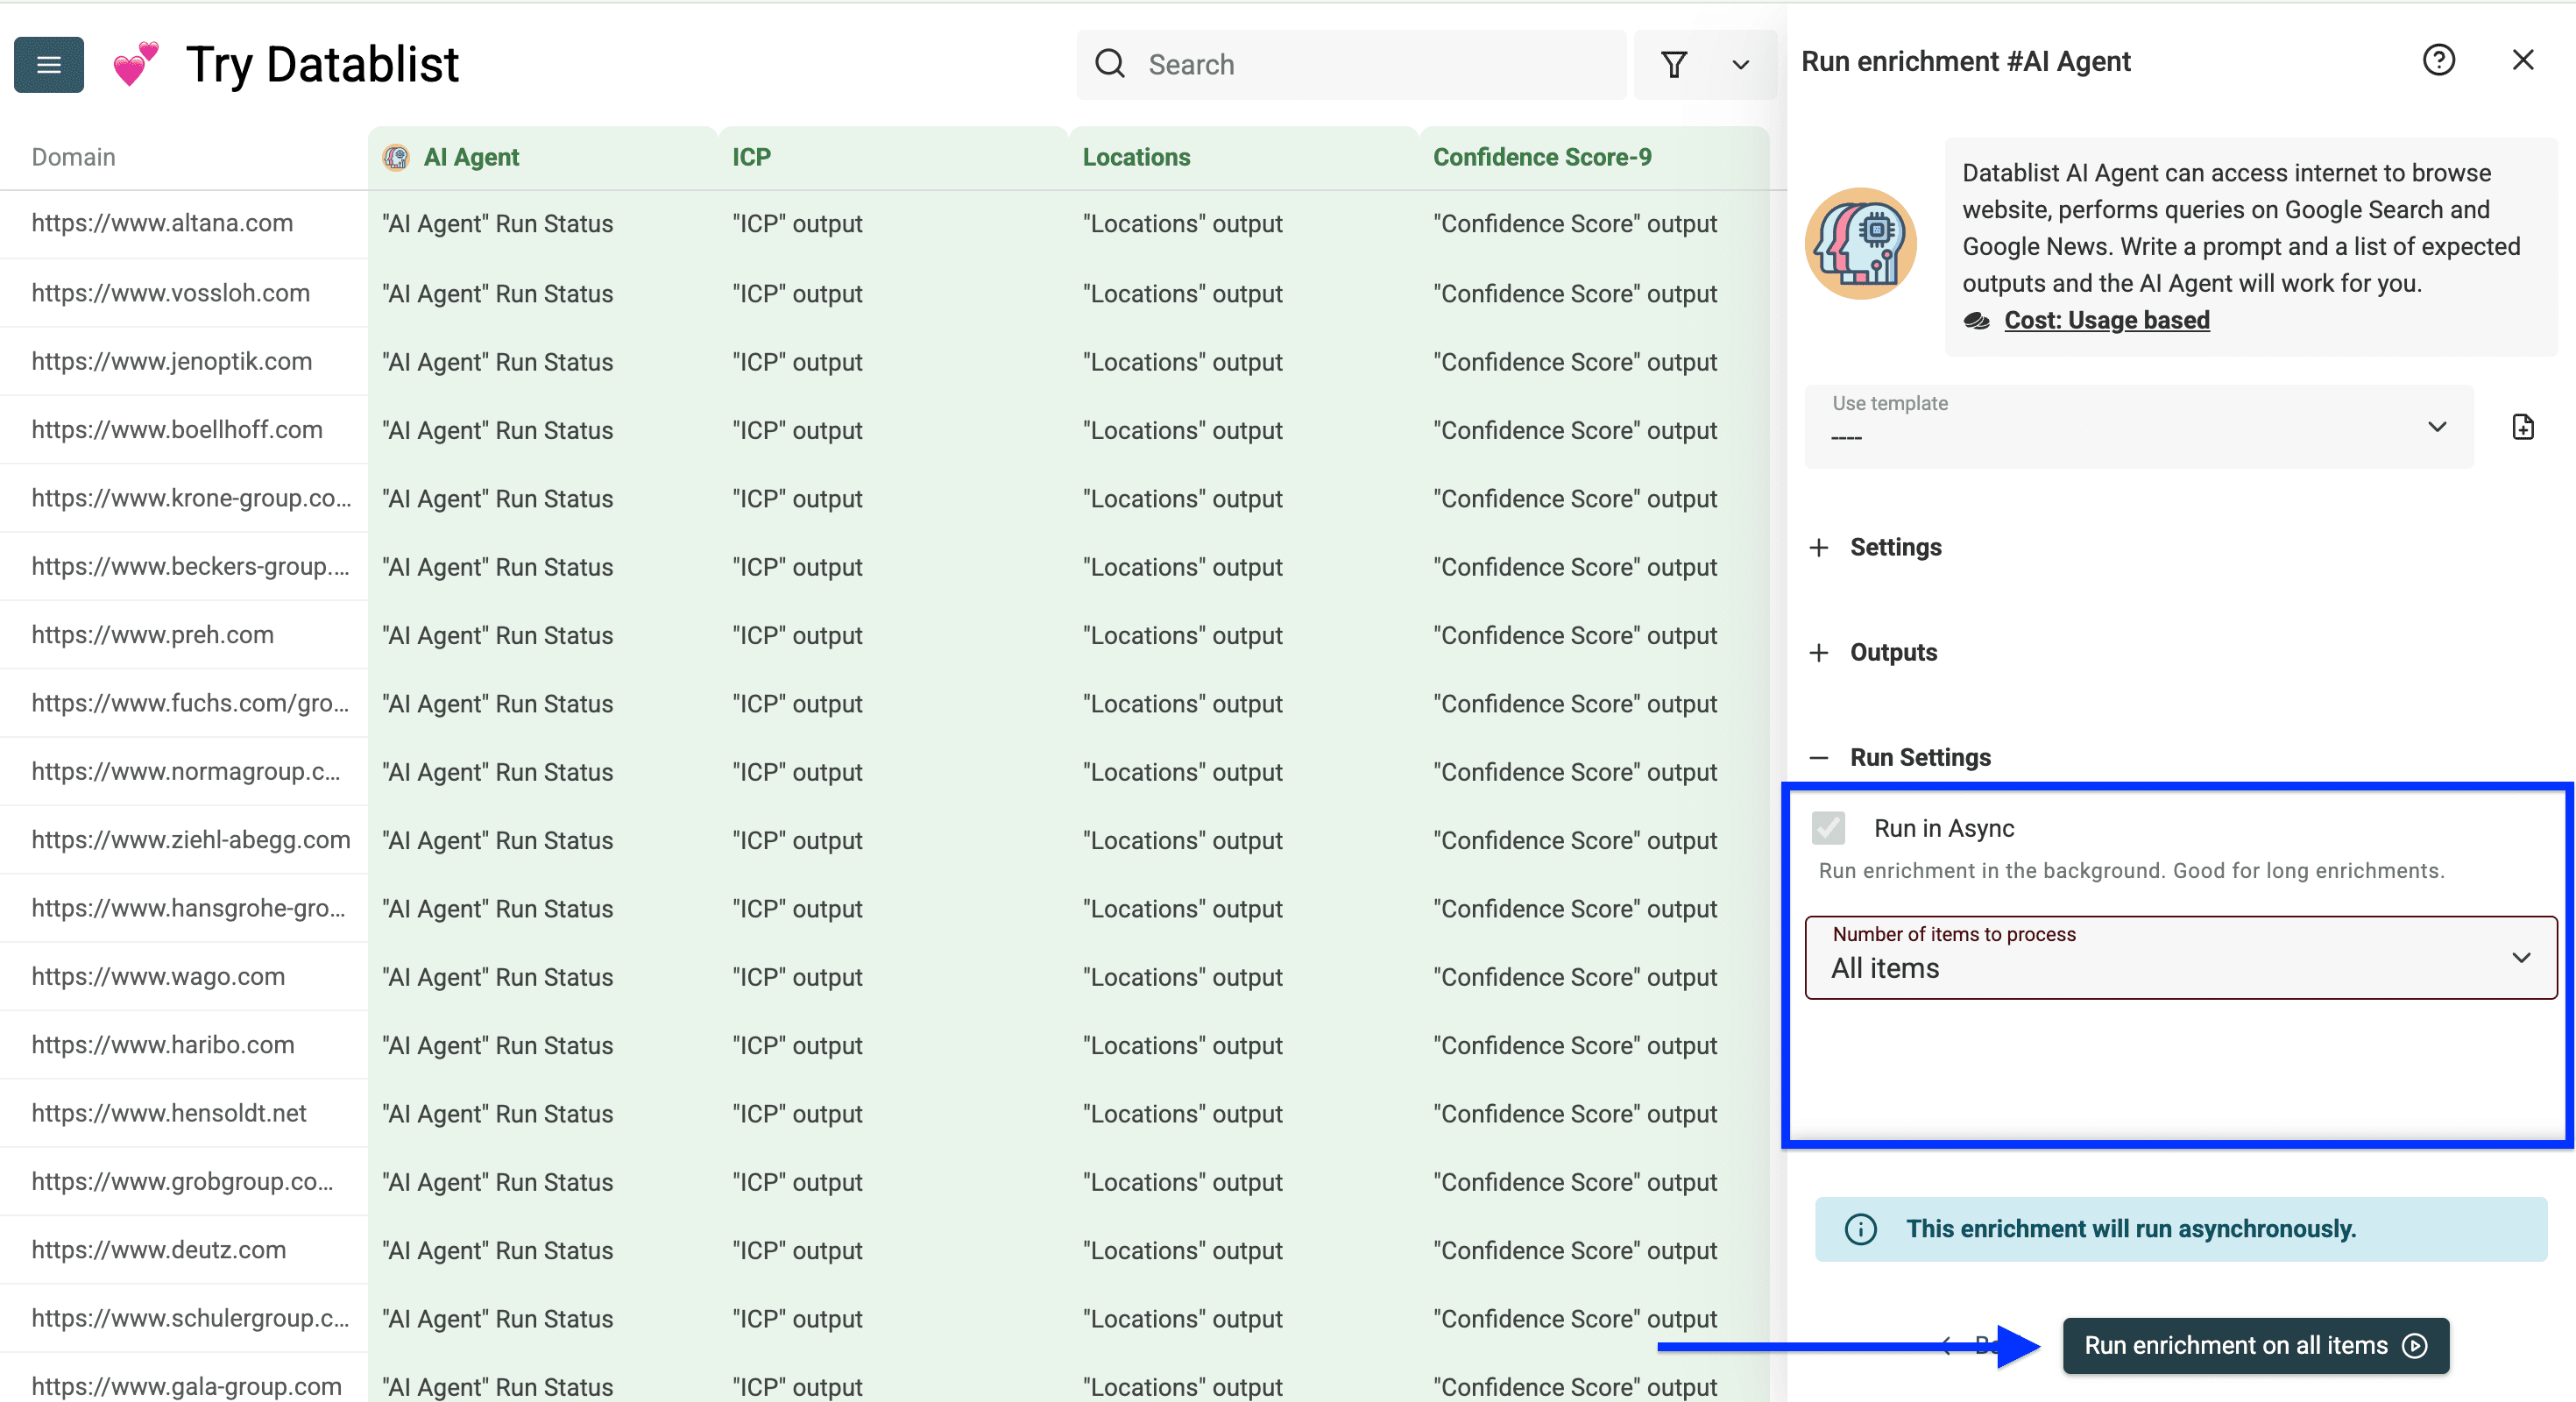Open the Cost: Usage based link
Screen dimensions: 2576x1402
2106,320
